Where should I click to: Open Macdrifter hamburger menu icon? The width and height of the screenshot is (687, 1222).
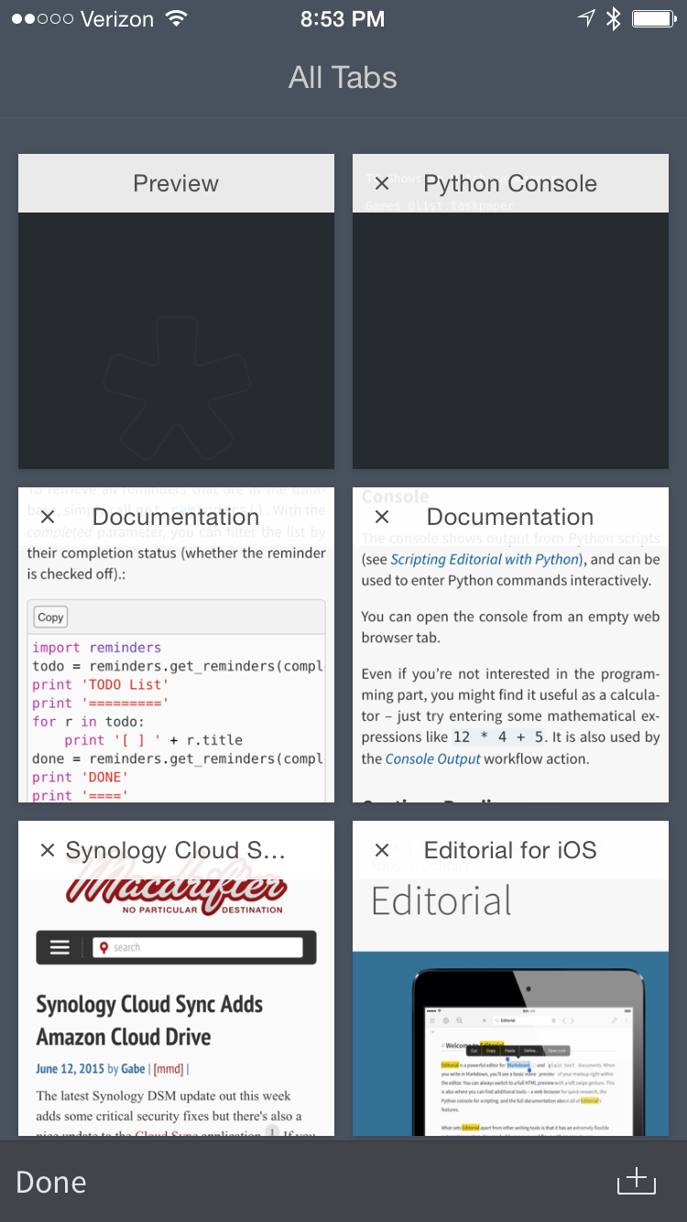coord(60,947)
